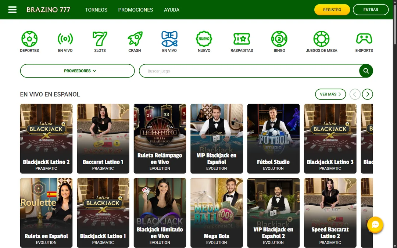Open Ruleta Relámpago en Vivo game

pyautogui.click(x=160, y=139)
